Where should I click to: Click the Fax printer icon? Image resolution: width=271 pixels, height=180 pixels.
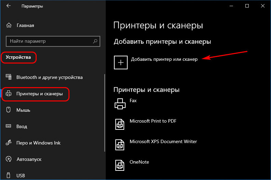(x=120, y=104)
